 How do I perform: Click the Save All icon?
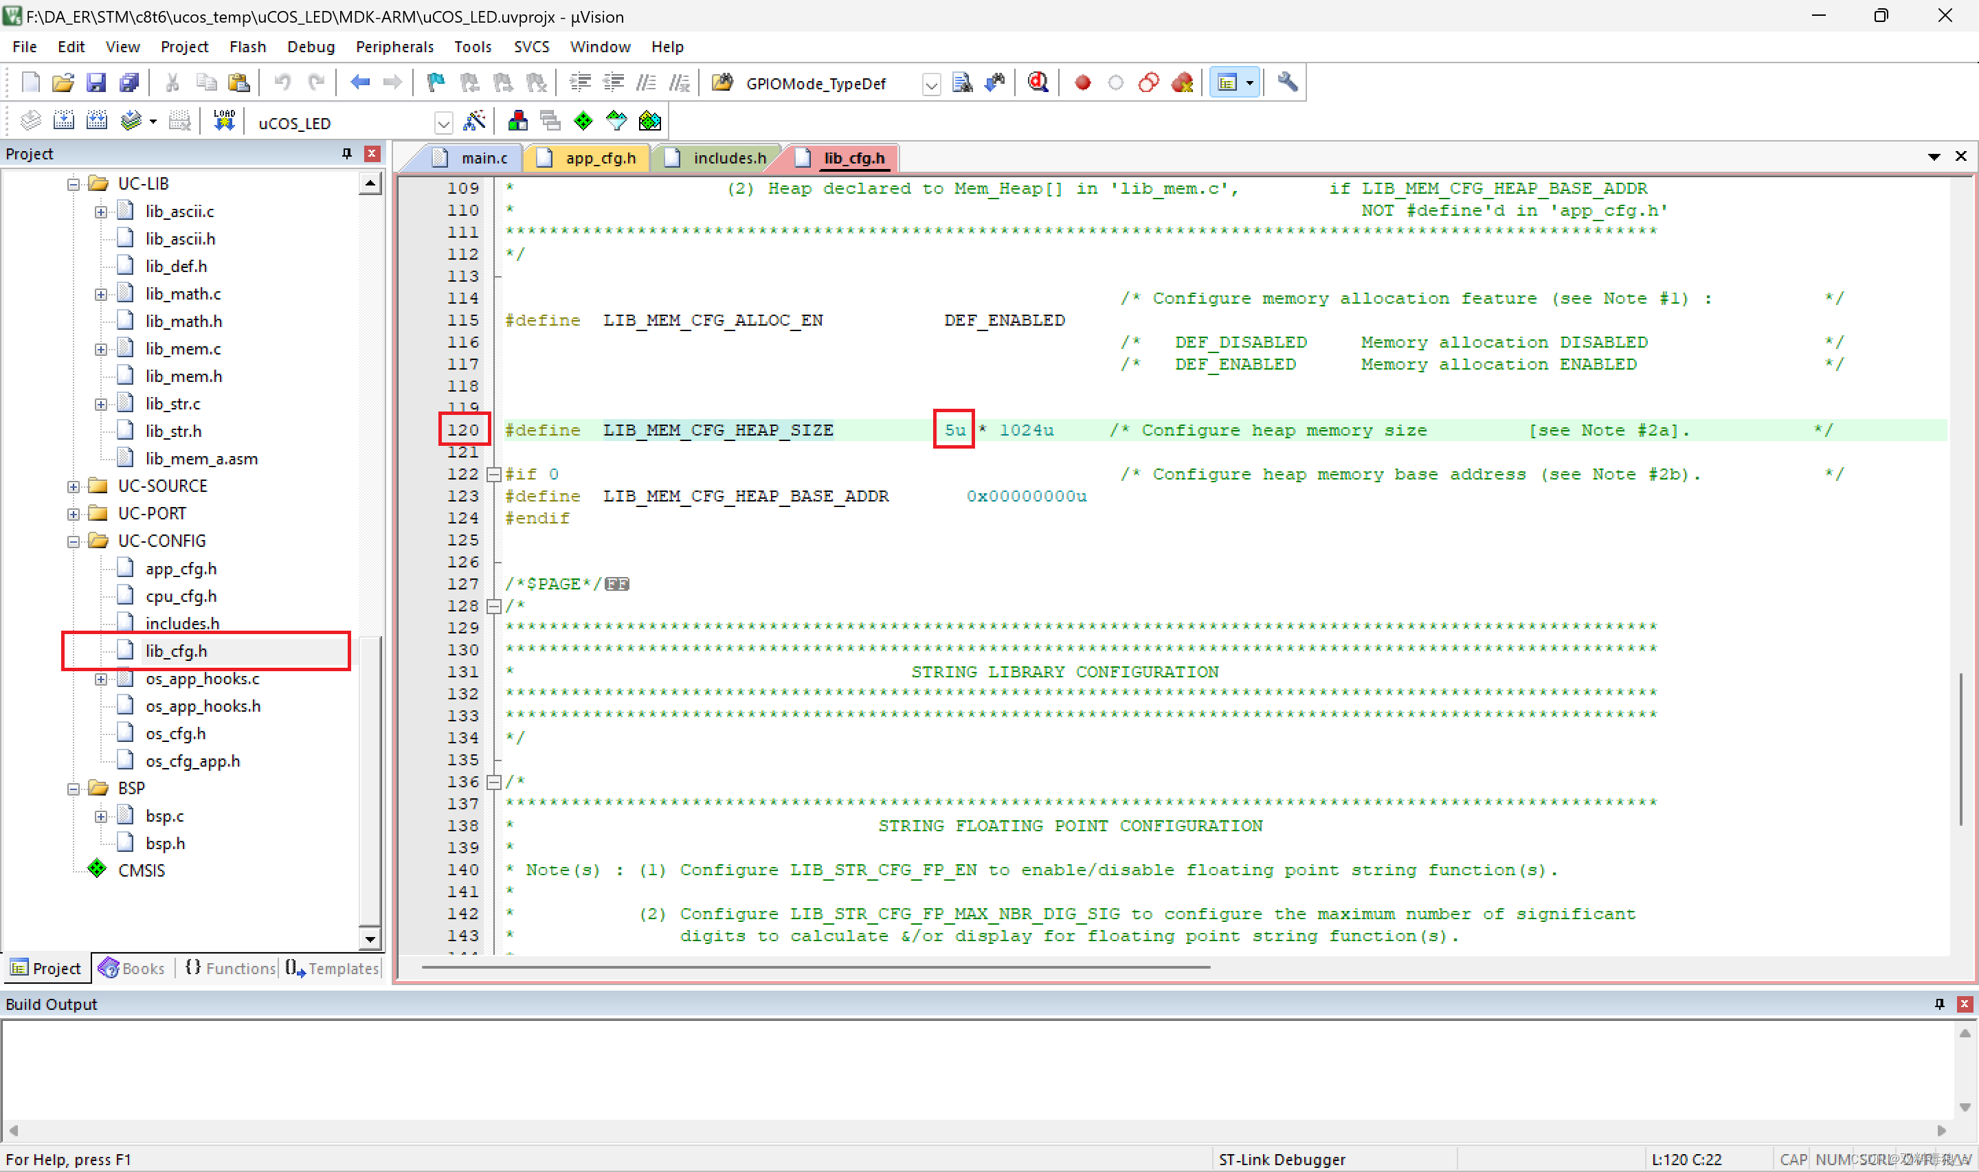128,82
